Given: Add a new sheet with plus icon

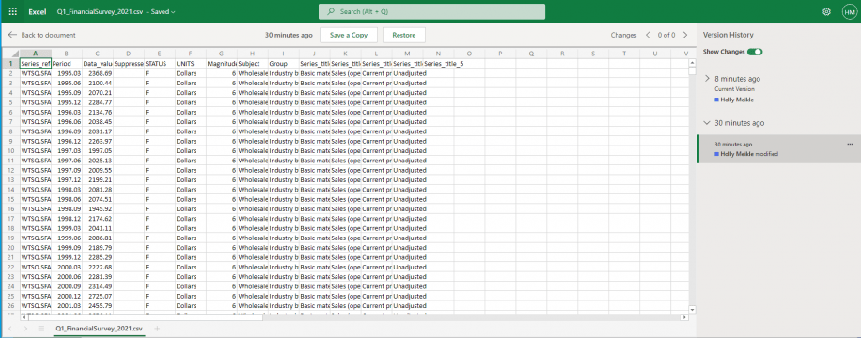Looking at the screenshot, I should point(157,328).
